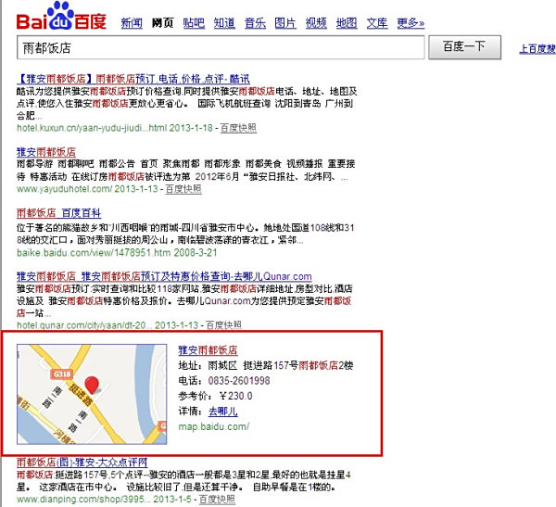Switch to the 图片 images tab
This screenshot has height=507, width=556.
click(285, 23)
